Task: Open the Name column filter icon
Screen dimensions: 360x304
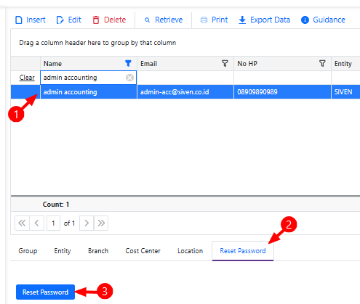Action: 128,63
